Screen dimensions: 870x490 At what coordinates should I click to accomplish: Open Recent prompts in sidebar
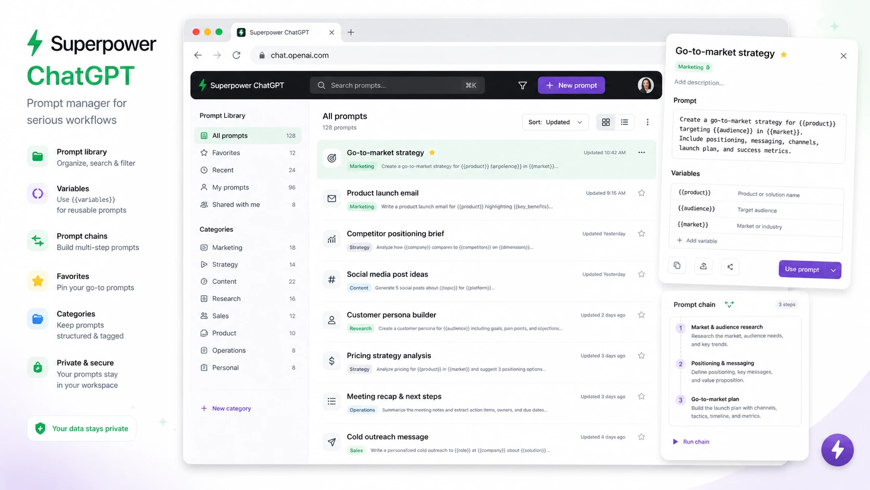coord(248,170)
